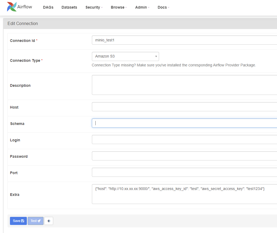Click the Schema field label
This screenshot has height=233, width=277.
[17, 124]
